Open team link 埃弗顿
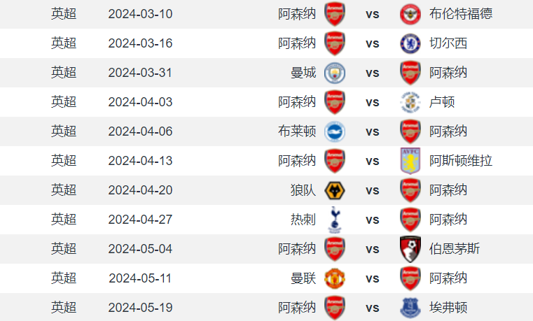The image size is (533, 321). [x=448, y=308]
